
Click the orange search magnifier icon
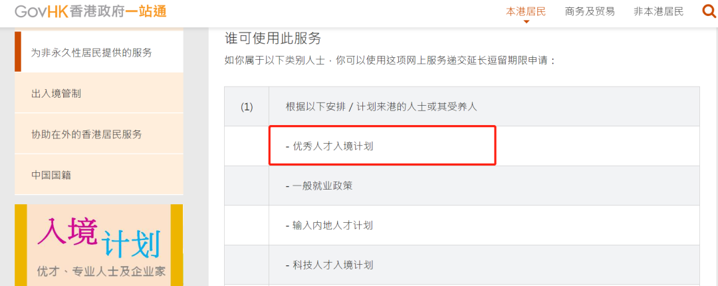[x=710, y=11]
